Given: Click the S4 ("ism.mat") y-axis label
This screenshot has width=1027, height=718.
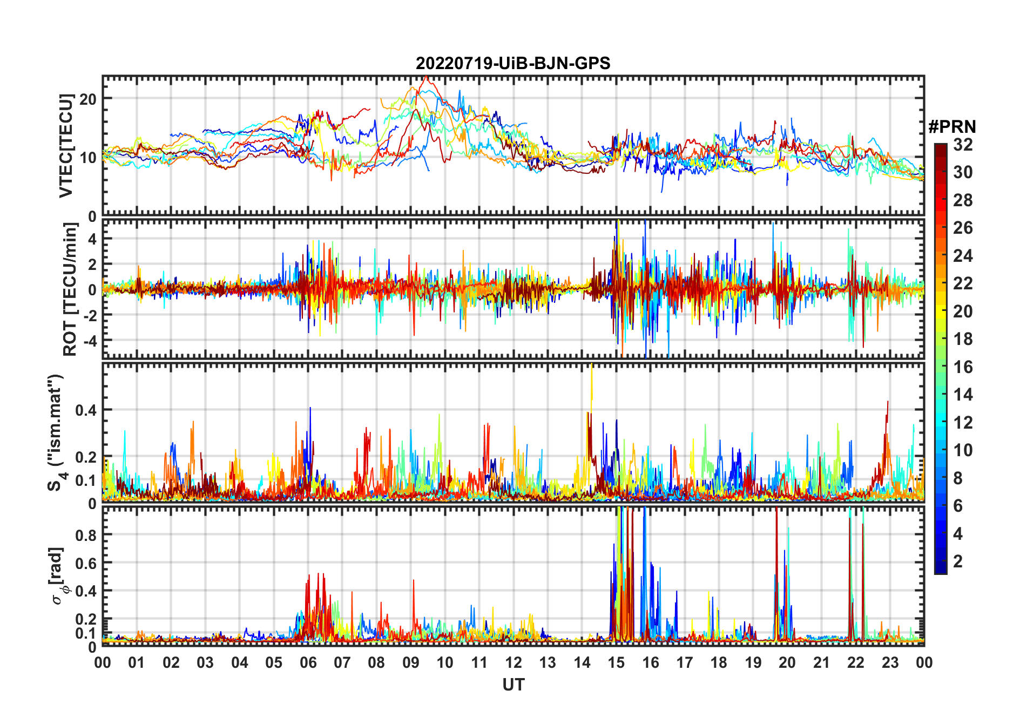Looking at the screenshot, I should click(56, 432).
